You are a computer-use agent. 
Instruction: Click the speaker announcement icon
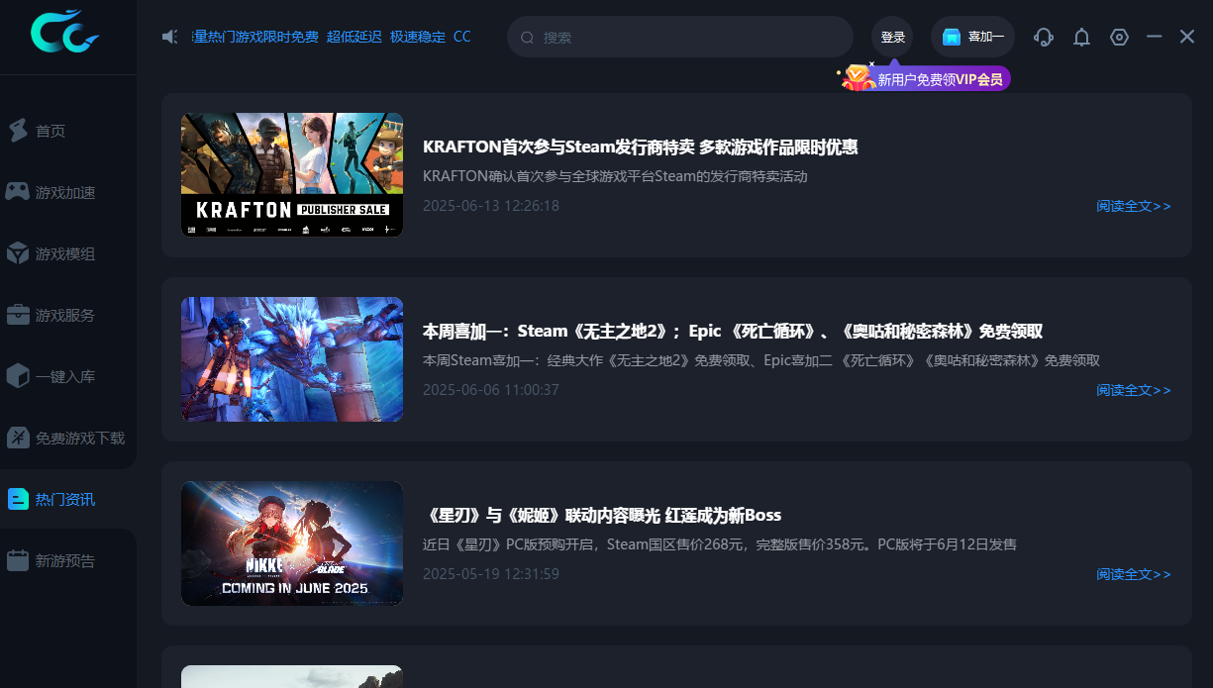170,37
